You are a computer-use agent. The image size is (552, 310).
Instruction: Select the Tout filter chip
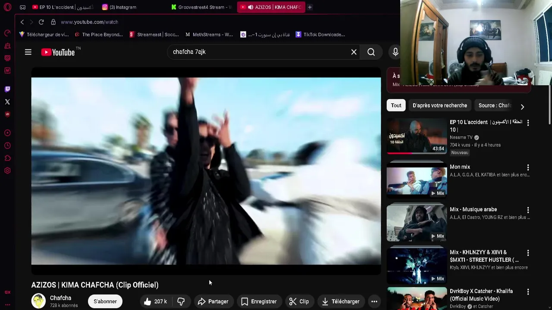(x=396, y=105)
